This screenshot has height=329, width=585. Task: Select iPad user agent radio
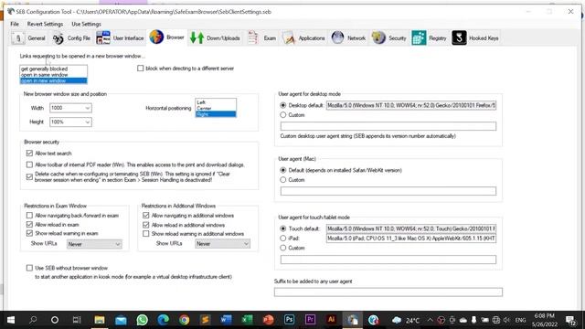[x=282, y=238]
